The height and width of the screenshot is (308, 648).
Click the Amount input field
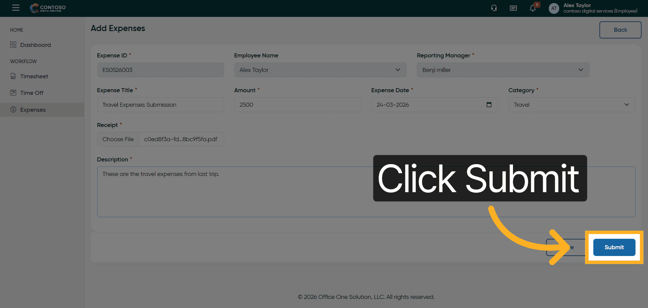pyautogui.click(x=297, y=105)
